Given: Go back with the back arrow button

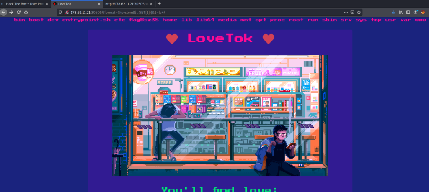Looking at the screenshot, I should click(3, 12).
